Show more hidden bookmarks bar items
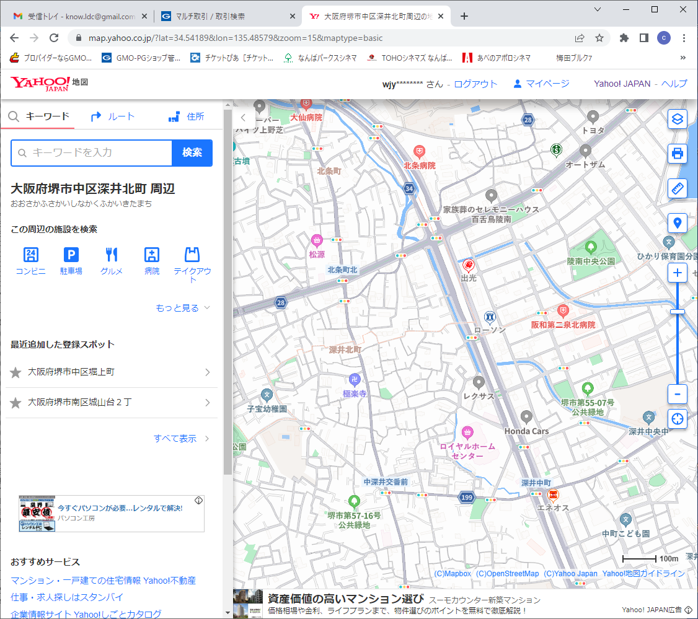This screenshot has width=698, height=619. (x=683, y=58)
